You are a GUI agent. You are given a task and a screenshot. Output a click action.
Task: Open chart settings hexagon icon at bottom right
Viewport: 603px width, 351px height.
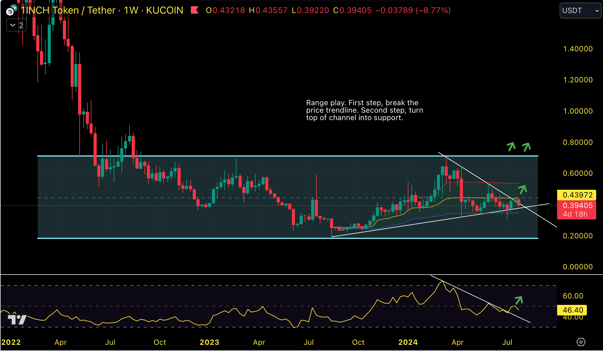click(581, 342)
